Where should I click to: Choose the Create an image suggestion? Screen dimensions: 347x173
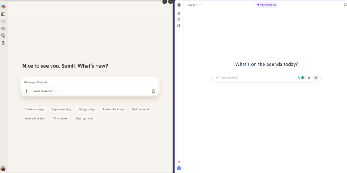point(34,109)
